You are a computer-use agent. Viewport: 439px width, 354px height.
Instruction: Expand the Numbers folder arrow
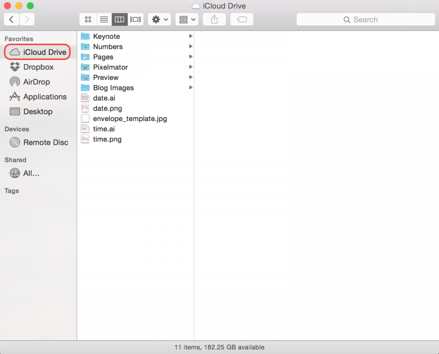click(x=191, y=47)
